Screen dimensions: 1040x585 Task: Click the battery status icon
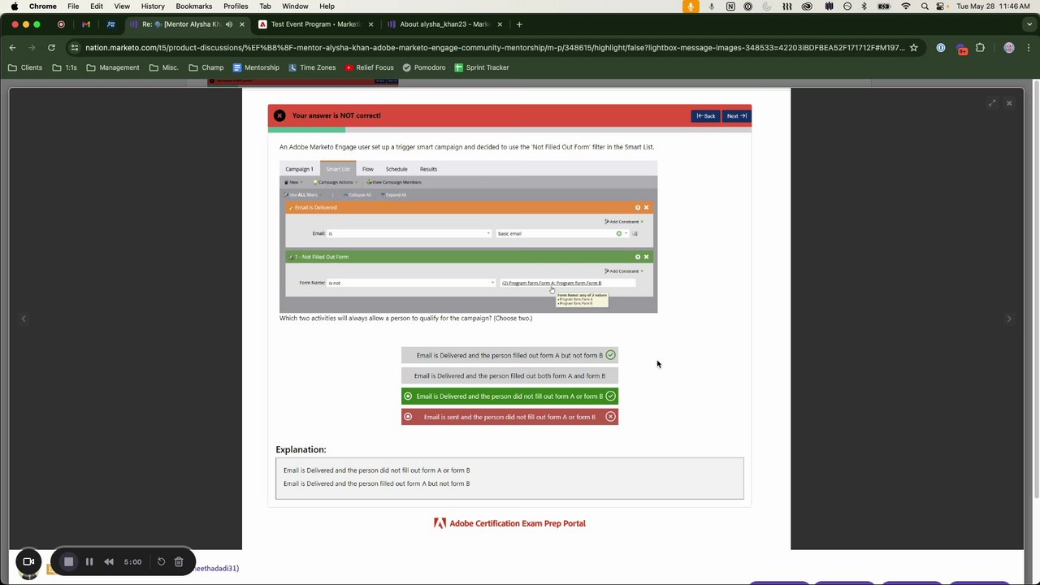[x=885, y=6]
